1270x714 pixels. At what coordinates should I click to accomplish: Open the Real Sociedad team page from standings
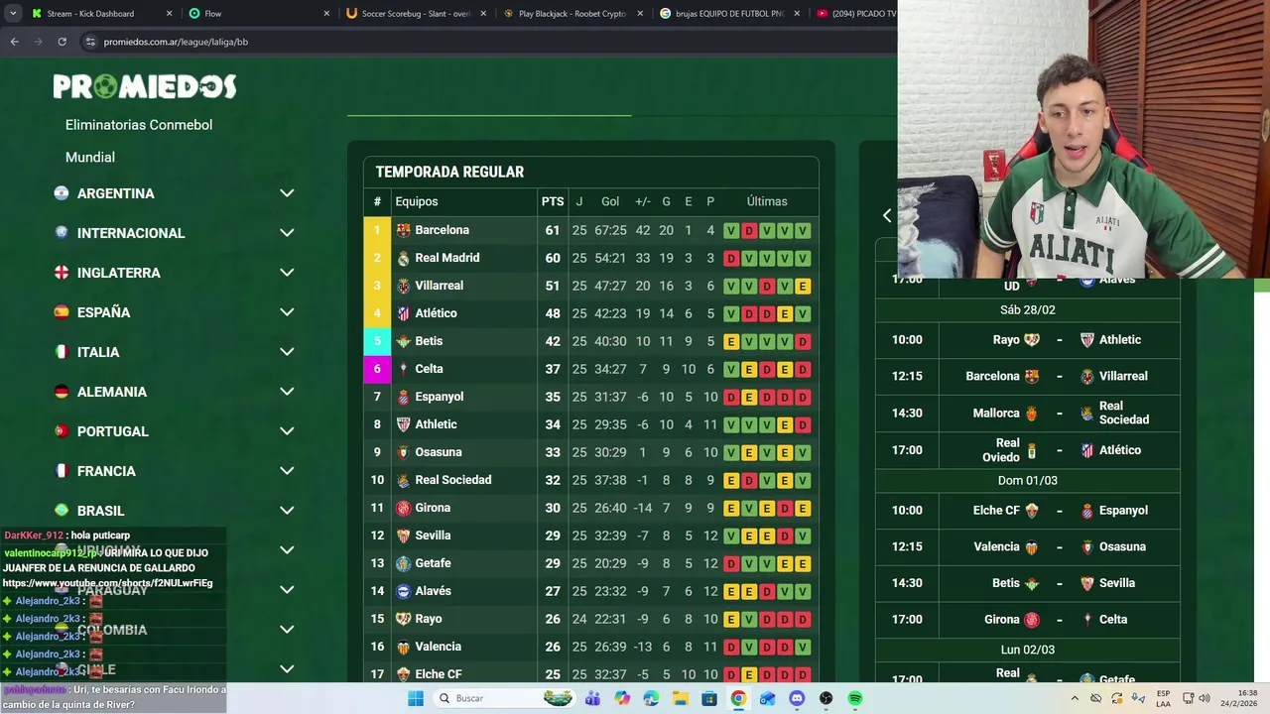click(452, 480)
